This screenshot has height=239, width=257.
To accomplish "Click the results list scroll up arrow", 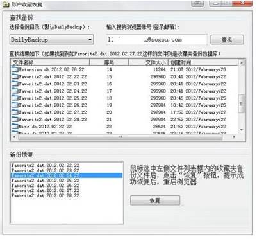I will [242, 62].
